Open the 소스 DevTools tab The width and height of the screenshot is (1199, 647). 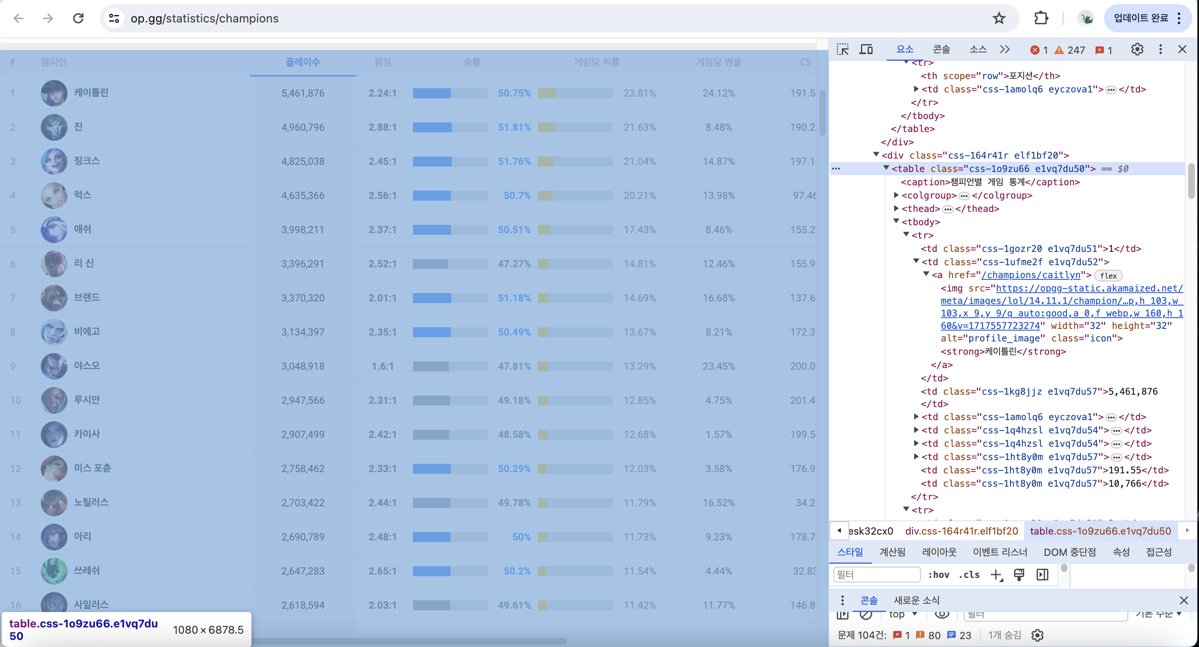coord(978,50)
